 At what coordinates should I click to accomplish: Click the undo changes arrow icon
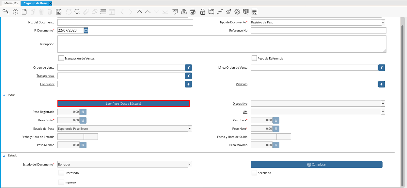[x=6, y=12]
